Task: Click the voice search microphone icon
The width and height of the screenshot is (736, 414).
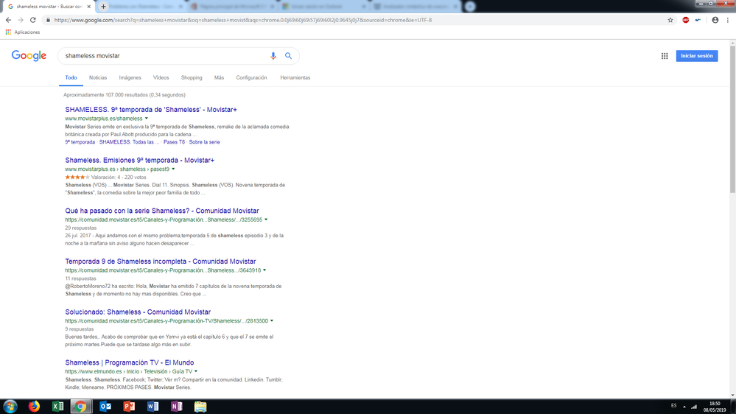Action: click(273, 56)
